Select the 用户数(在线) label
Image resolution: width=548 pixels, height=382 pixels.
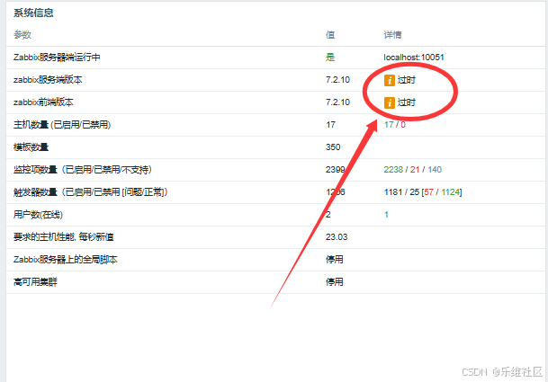pos(38,215)
